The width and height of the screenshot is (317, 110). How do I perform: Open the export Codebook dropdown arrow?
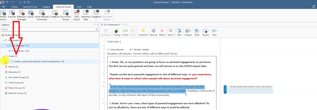[96, 19]
